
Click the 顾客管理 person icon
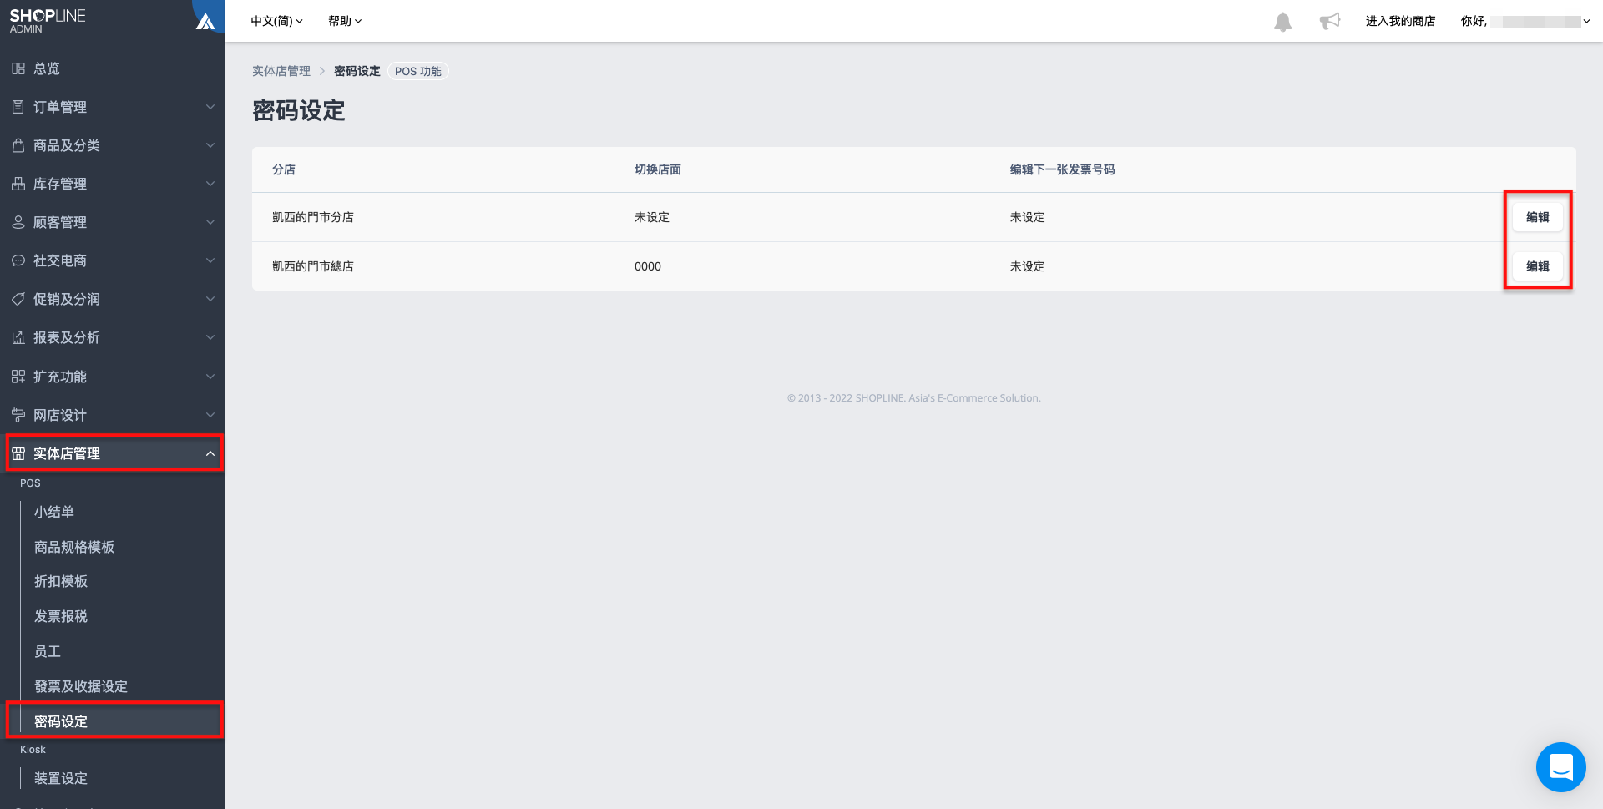coord(18,222)
